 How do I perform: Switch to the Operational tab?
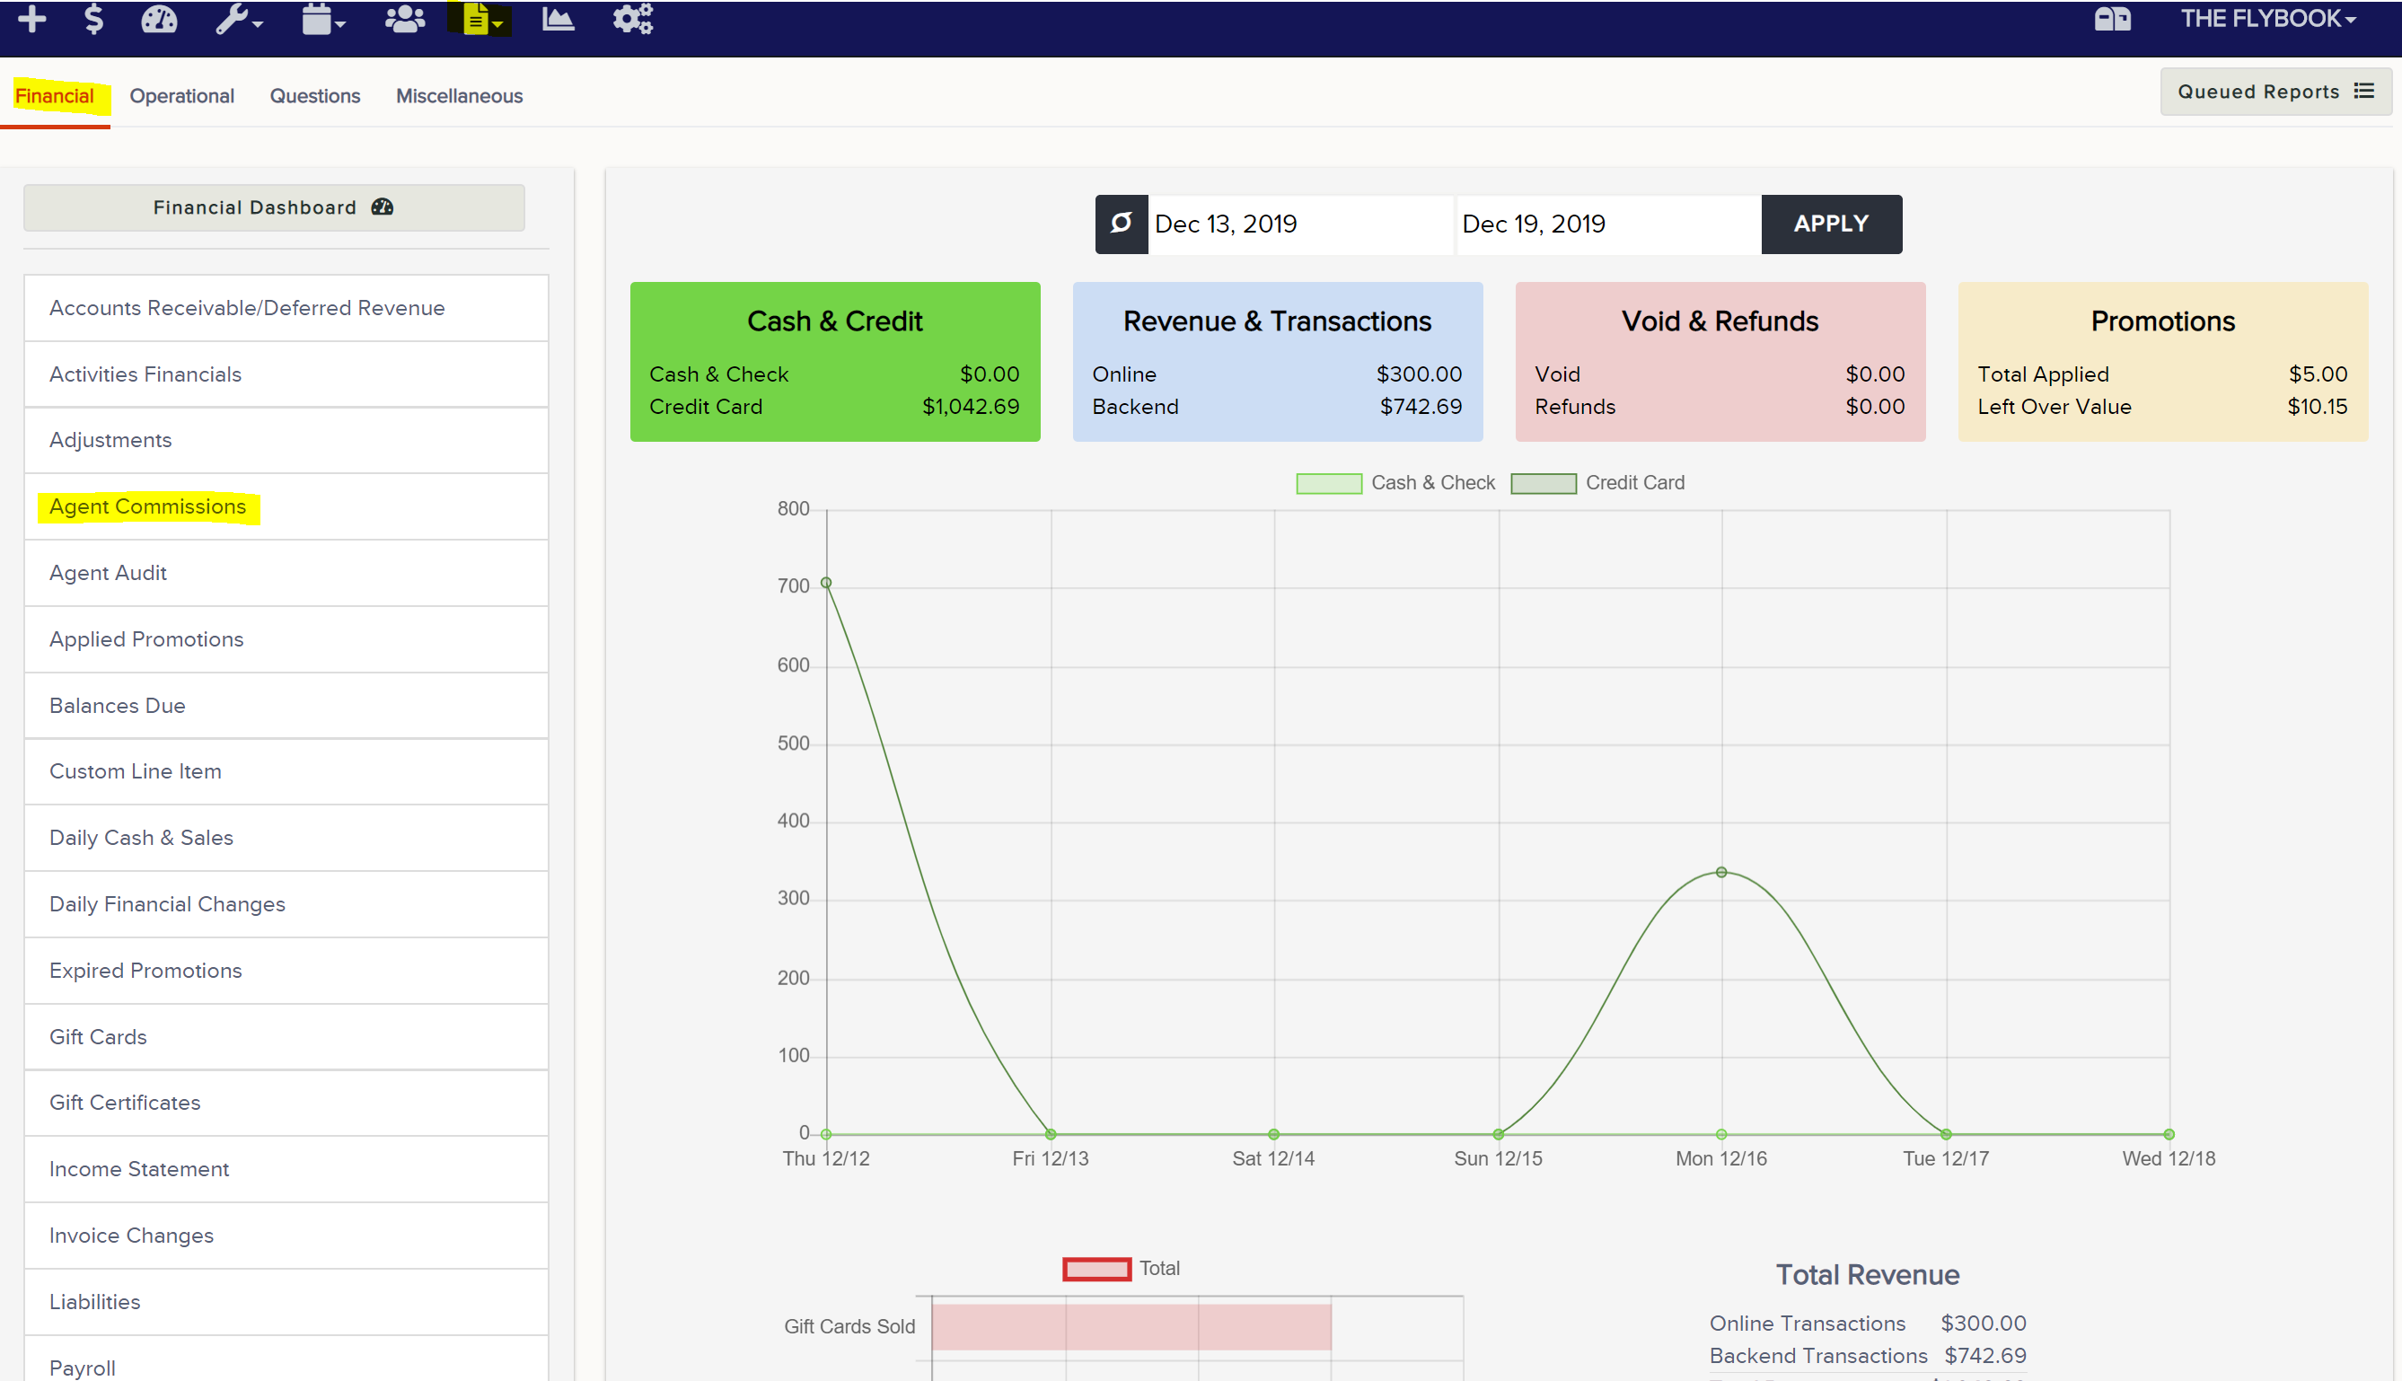(x=182, y=96)
